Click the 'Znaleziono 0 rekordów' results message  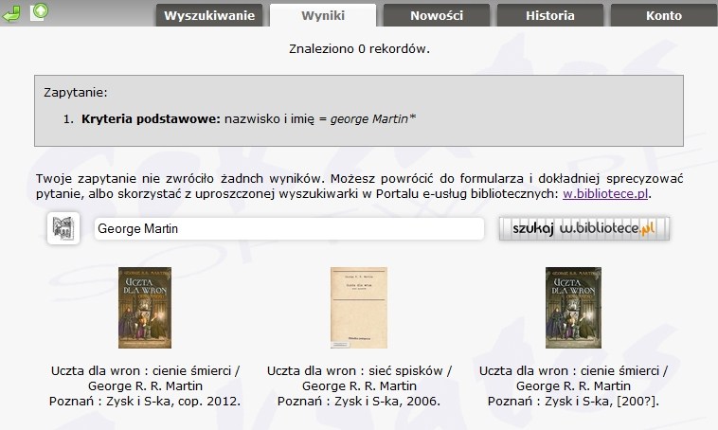359,48
